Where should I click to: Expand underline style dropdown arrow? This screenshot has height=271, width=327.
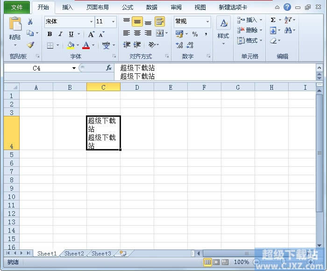pyautogui.click(x=78, y=34)
